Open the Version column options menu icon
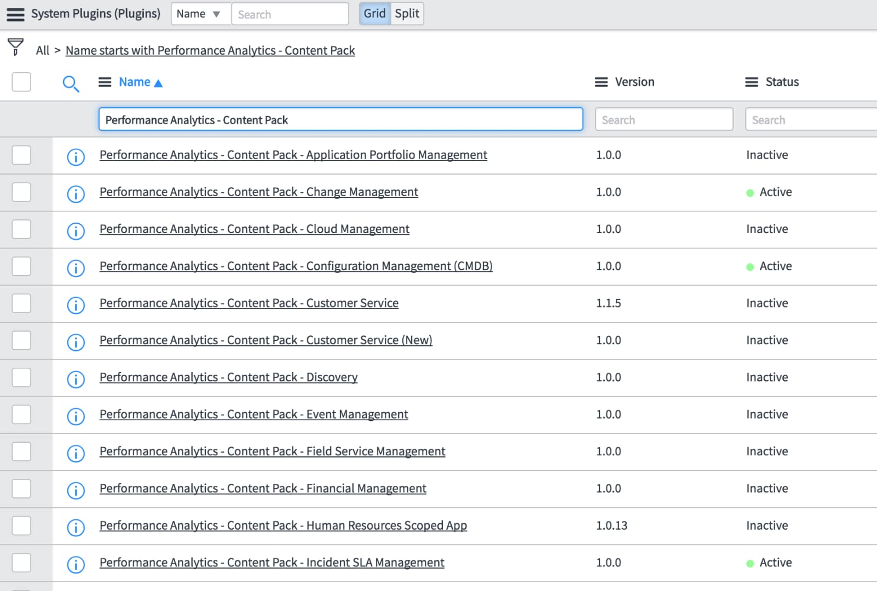Image resolution: width=877 pixels, height=591 pixels. (x=601, y=82)
